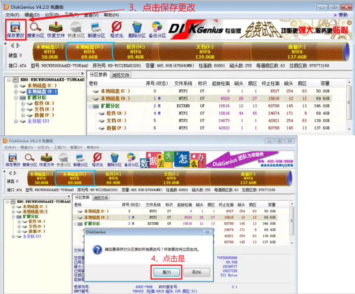This screenshot has height=294, width=355.
Task: Collapse HD0 disk node in top window tree
Action: tap(9, 80)
